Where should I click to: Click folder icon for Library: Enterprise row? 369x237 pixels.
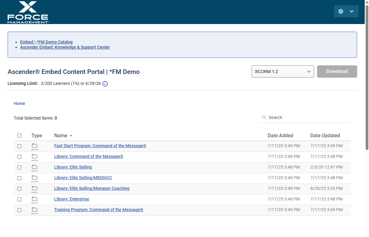(34, 199)
